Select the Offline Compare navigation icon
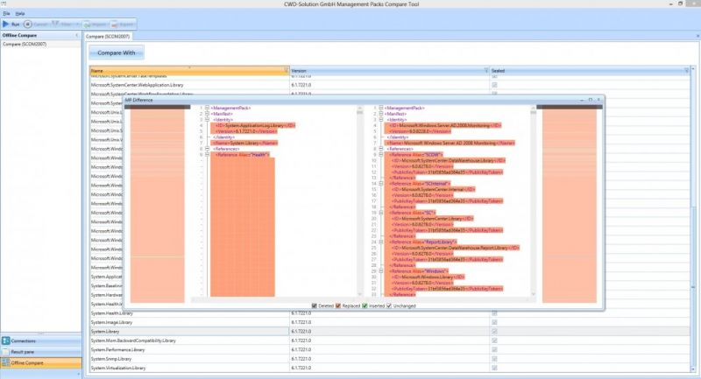Viewport: 701px width, 379px height. click(x=6, y=363)
